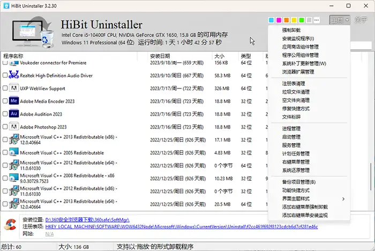Viewport: 375px width, 251px height.
Task: Expand the 界面主题样式 submenu arrow
Action: (x=343, y=199)
